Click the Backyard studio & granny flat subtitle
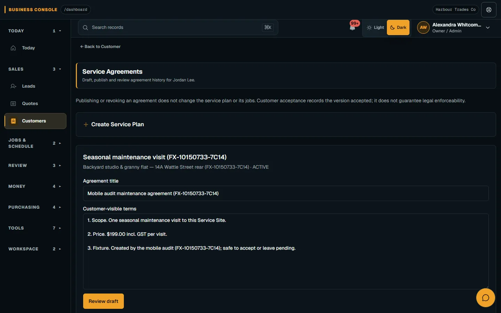Viewport: 501px width, 313px height. pos(176,167)
